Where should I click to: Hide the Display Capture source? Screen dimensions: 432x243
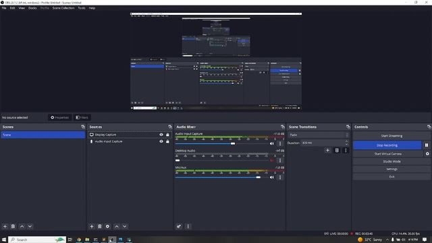click(x=161, y=135)
